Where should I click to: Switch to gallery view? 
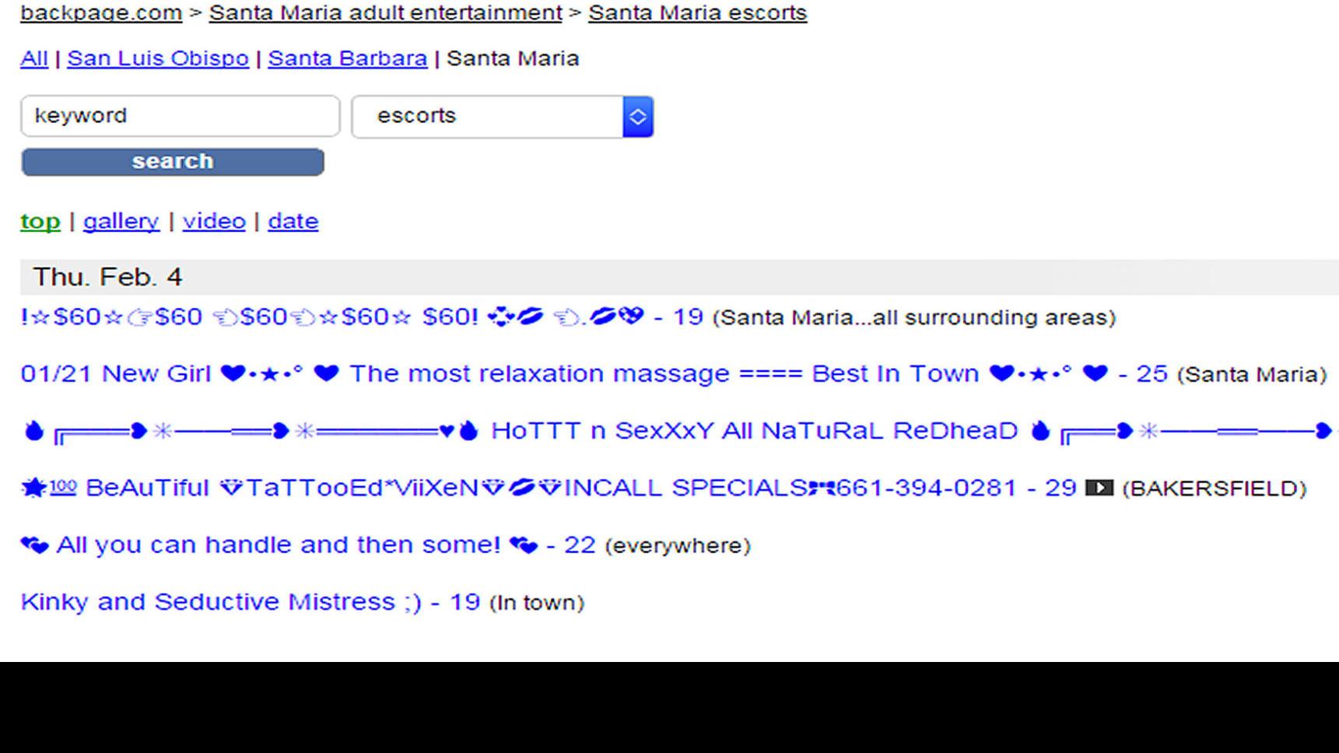(x=121, y=222)
